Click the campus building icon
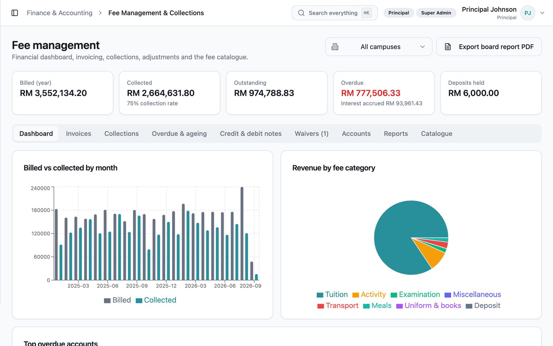The image size is (553, 346). [335, 47]
